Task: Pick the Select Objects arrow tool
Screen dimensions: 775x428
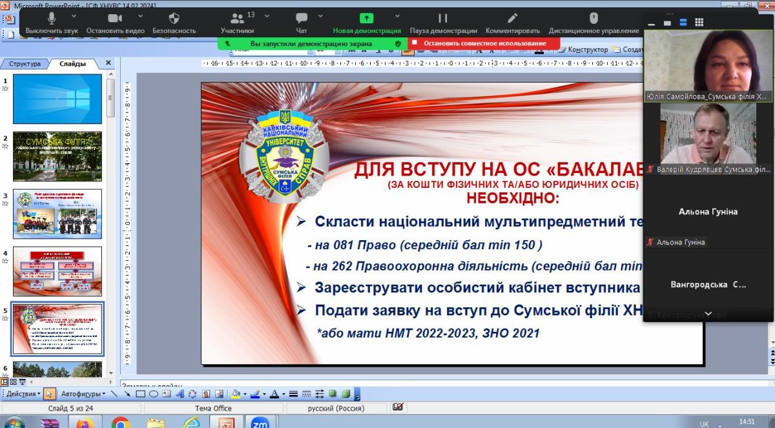Action: coord(50,394)
